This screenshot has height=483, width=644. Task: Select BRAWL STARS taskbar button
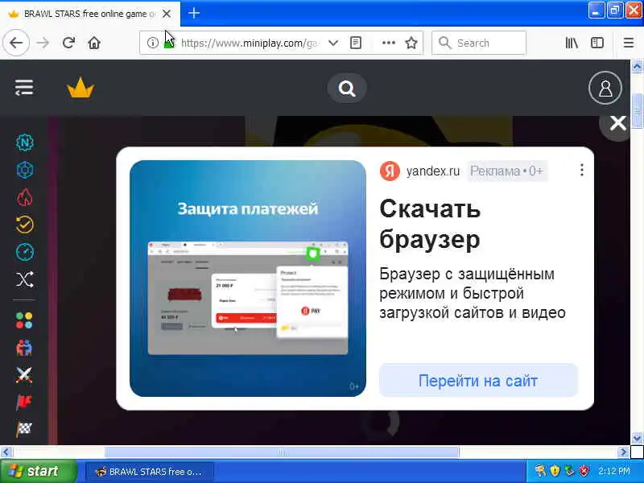tap(150, 472)
